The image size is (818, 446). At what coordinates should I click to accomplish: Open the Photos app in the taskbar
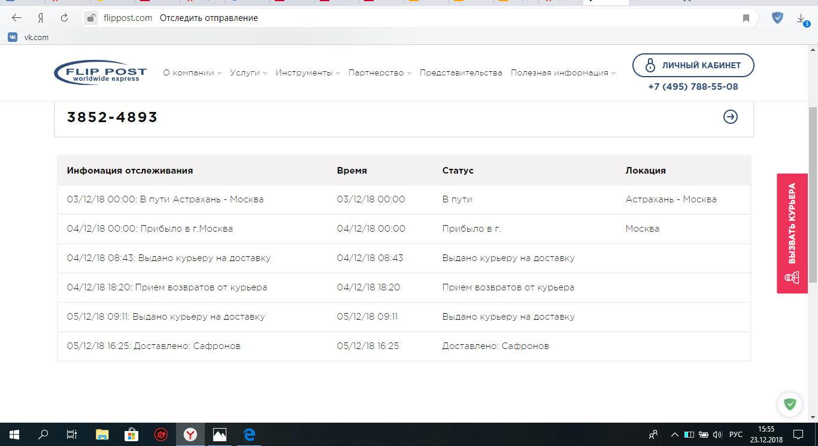click(x=220, y=435)
